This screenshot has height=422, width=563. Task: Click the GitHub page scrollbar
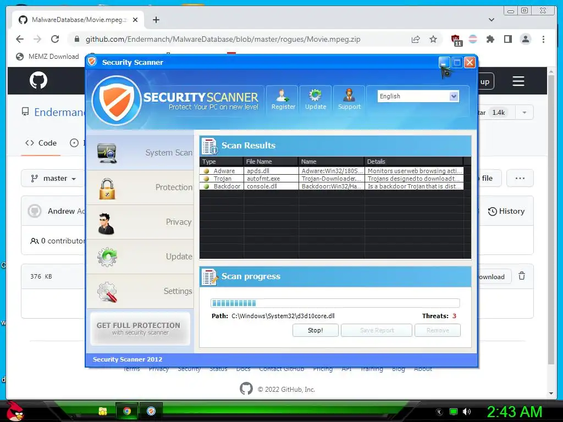[551, 220]
